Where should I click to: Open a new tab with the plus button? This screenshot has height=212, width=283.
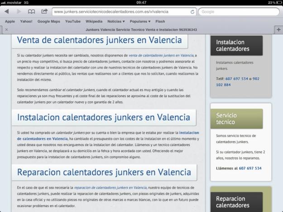(278, 29)
